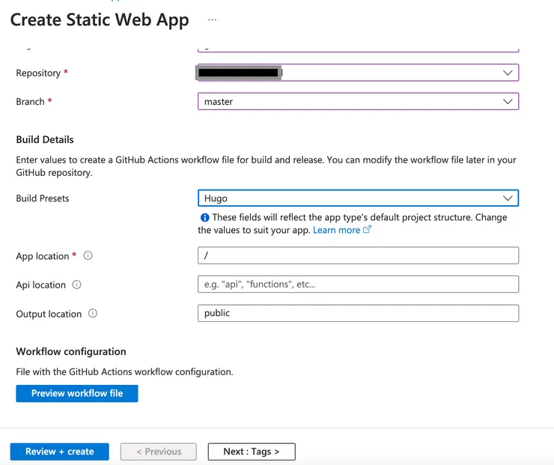The image size is (554, 465).
Task: Click the Preview workflow file button
Action: (77, 393)
